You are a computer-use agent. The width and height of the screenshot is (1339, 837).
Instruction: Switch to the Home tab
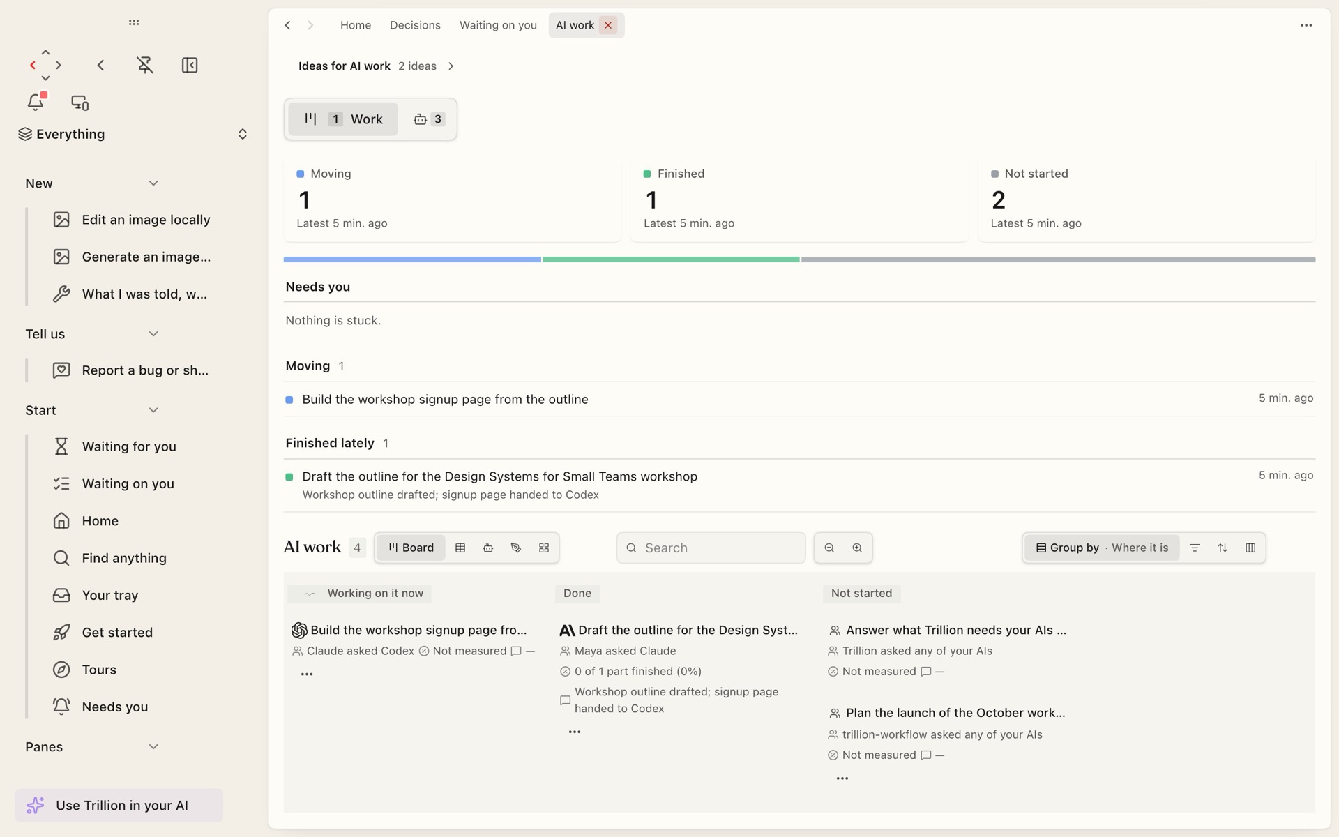click(356, 25)
